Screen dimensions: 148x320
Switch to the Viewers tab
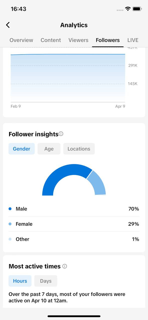point(78,40)
